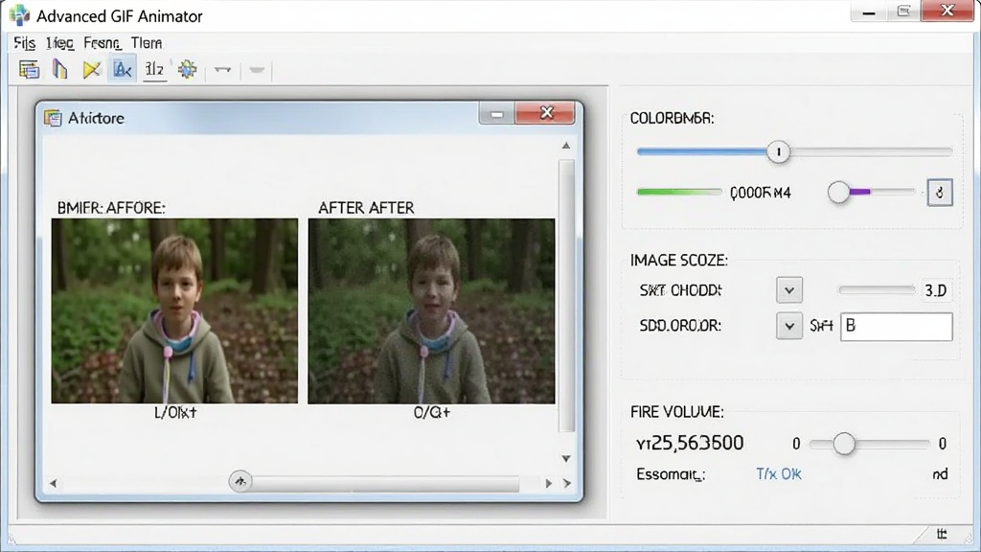Click the "3.D" value in the SKT CHODD row
The height and width of the screenshot is (552, 981).
tap(936, 290)
